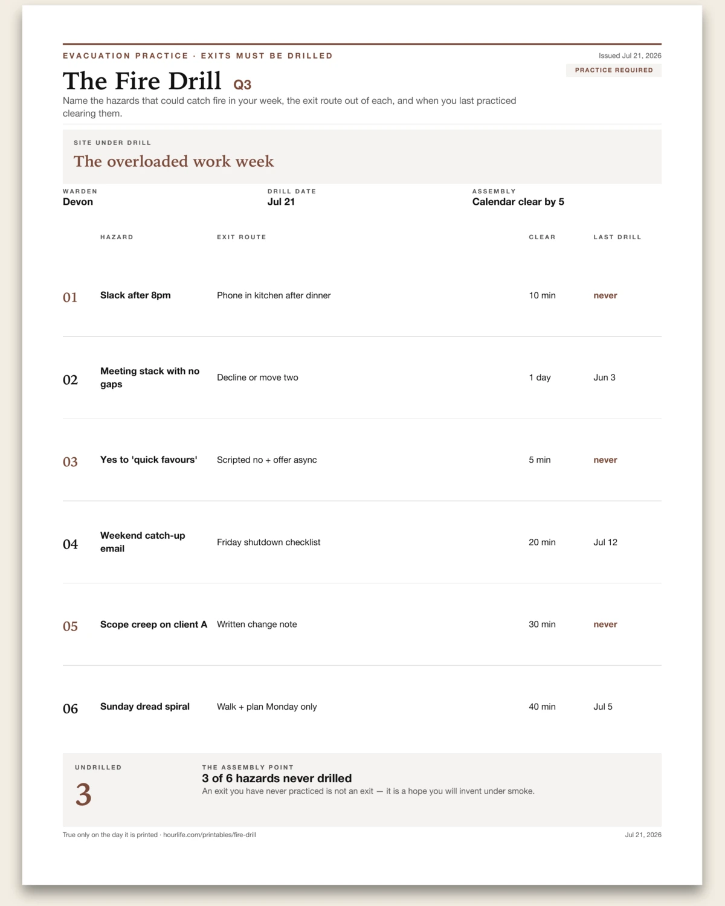Click the Q3 quarter label

242,85
